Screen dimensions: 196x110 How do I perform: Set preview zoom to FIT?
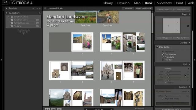[x=33, y=9]
